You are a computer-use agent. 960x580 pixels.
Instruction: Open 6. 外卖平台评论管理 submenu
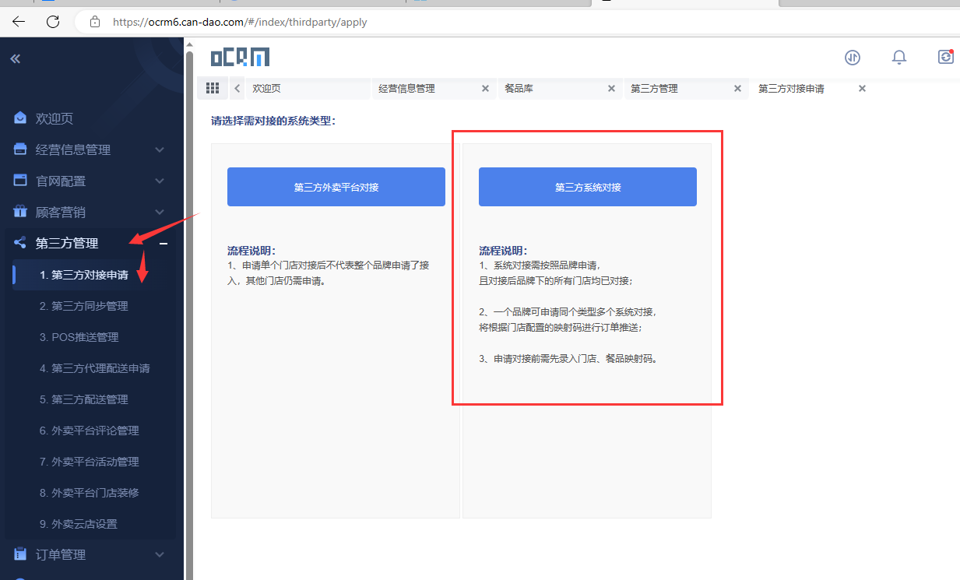coord(90,431)
